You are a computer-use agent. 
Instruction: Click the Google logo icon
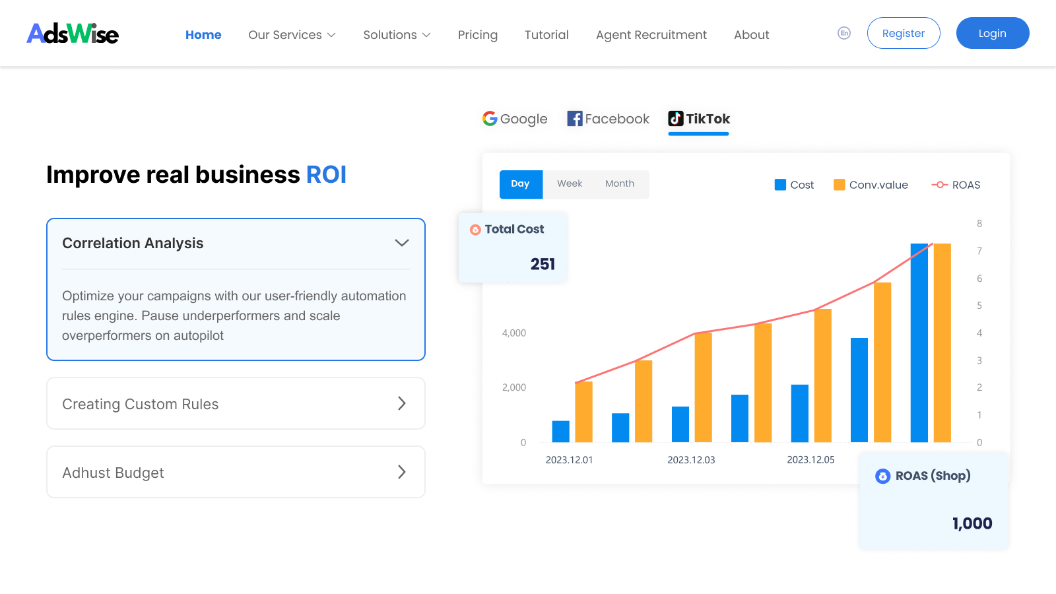point(489,119)
